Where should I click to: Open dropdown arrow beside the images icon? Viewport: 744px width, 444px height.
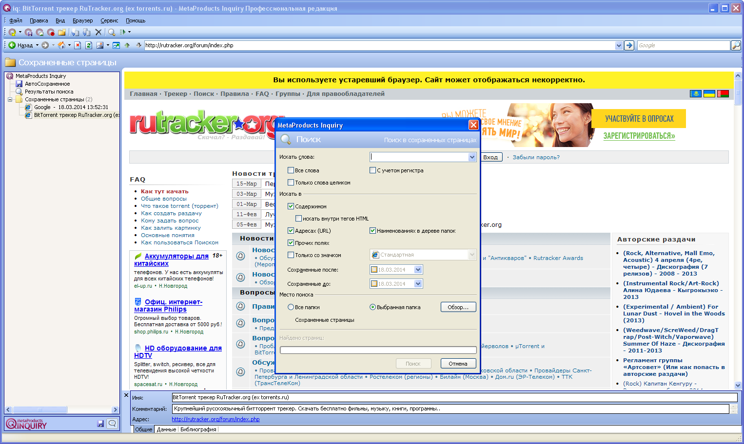coord(107,45)
